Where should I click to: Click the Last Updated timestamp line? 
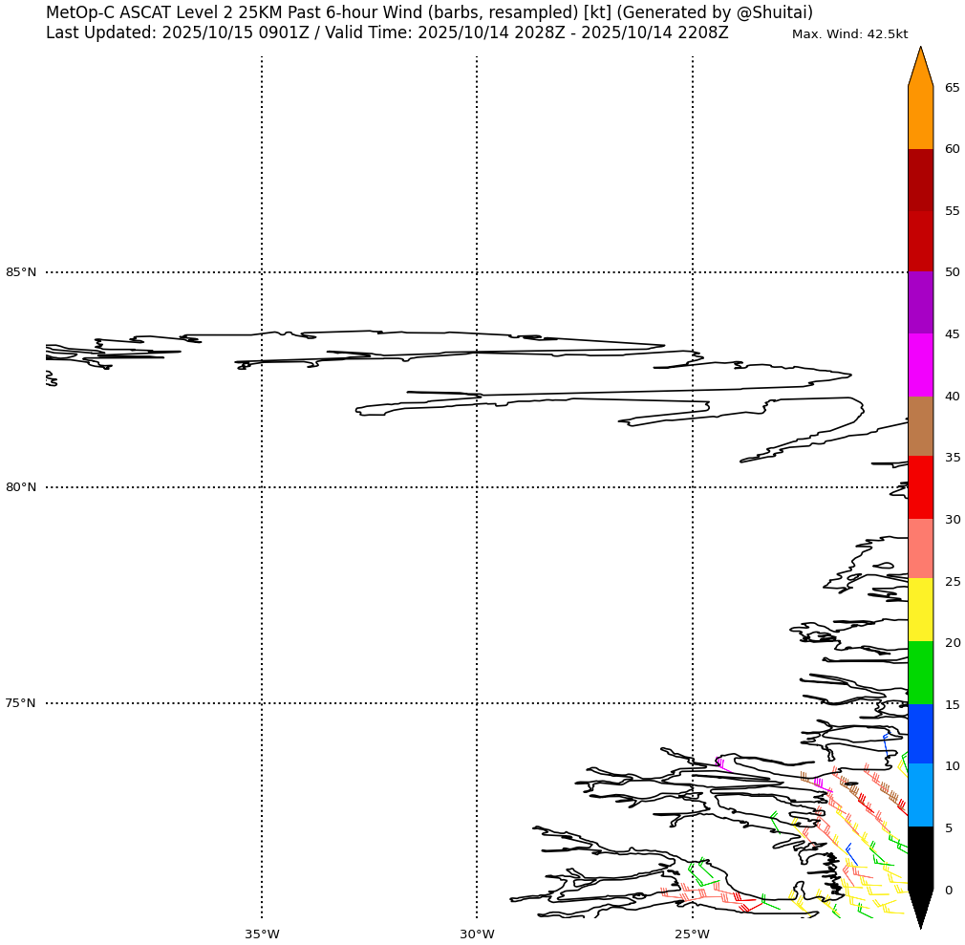click(387, 32)
